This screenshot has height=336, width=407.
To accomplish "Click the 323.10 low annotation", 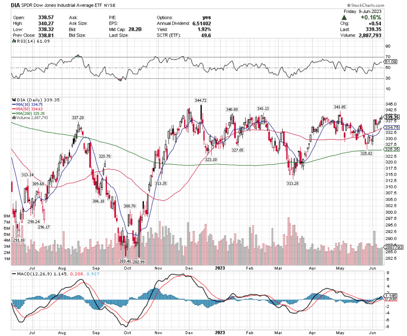I will (x=211, y=160).
